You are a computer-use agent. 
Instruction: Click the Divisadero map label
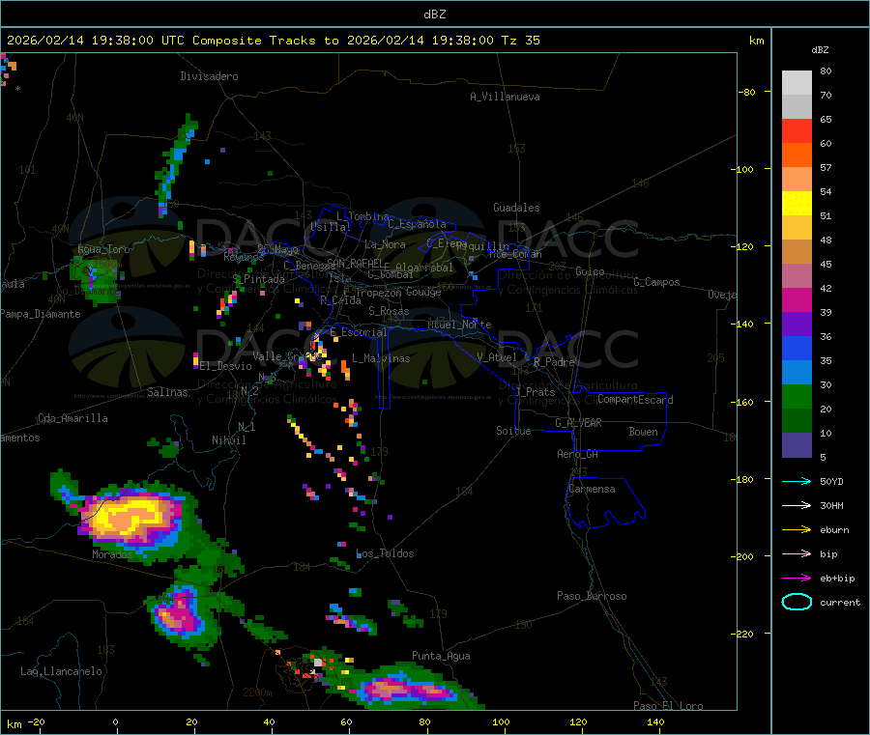(x=209, y=76)
